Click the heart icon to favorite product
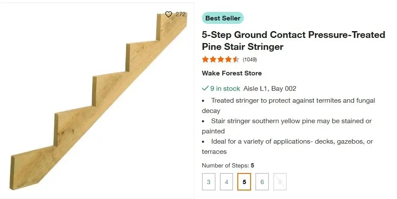The image size is (397, 199). [169, 14]
